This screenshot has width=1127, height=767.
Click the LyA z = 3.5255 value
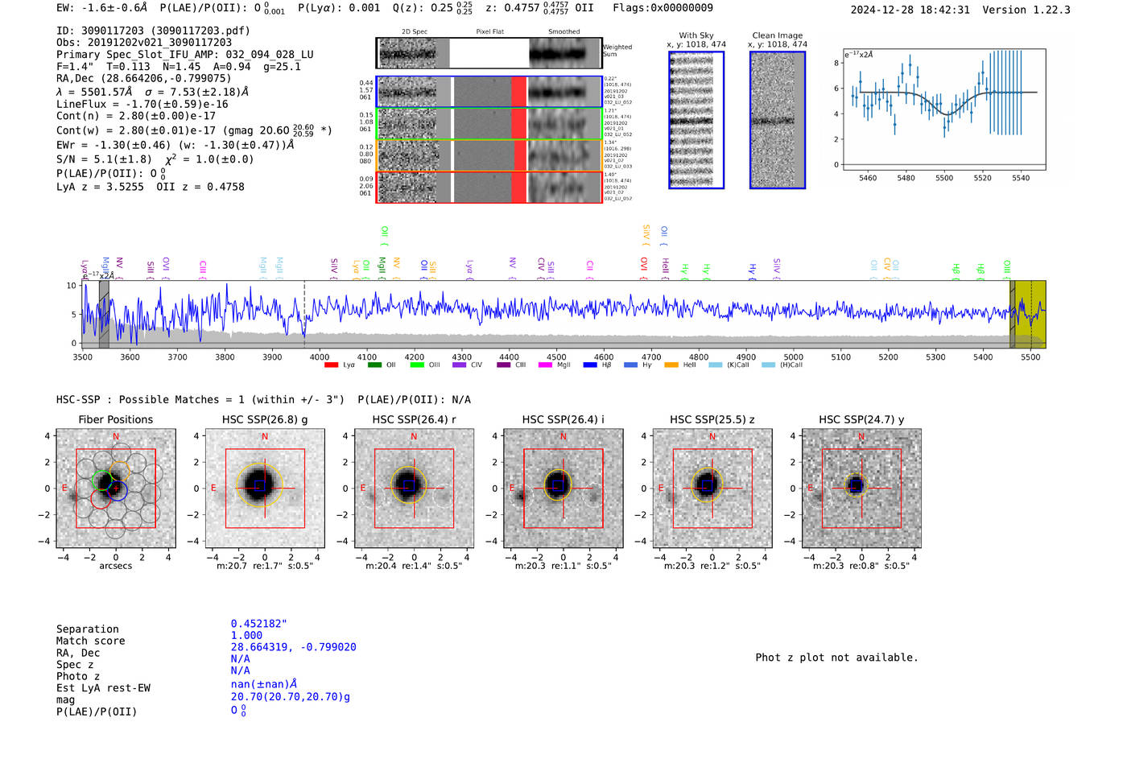(x=101, y=187)
